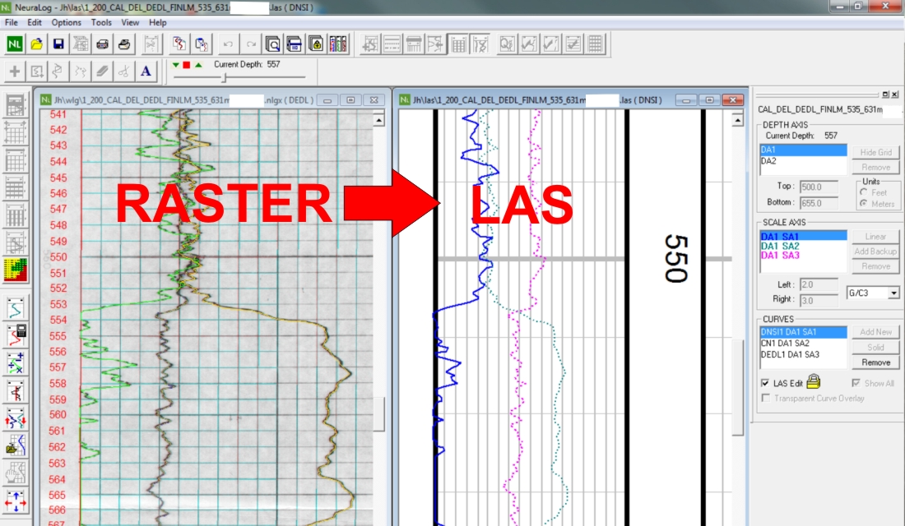
Task: Toggle the Show All checkbox
Action: tap(856, 383)
